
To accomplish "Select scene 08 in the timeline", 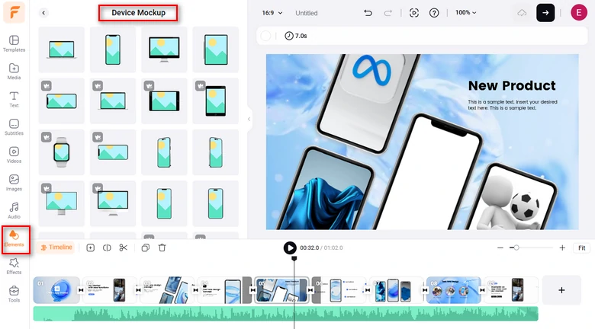I will click(453, 290).
